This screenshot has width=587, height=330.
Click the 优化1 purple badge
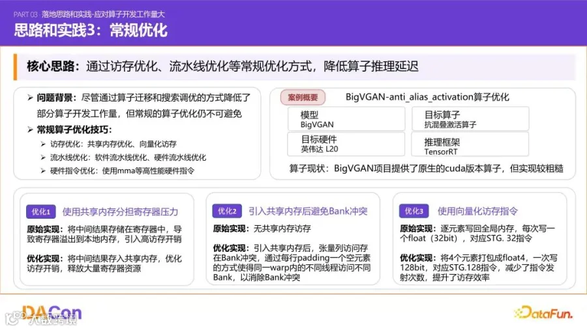coord(41,212)
